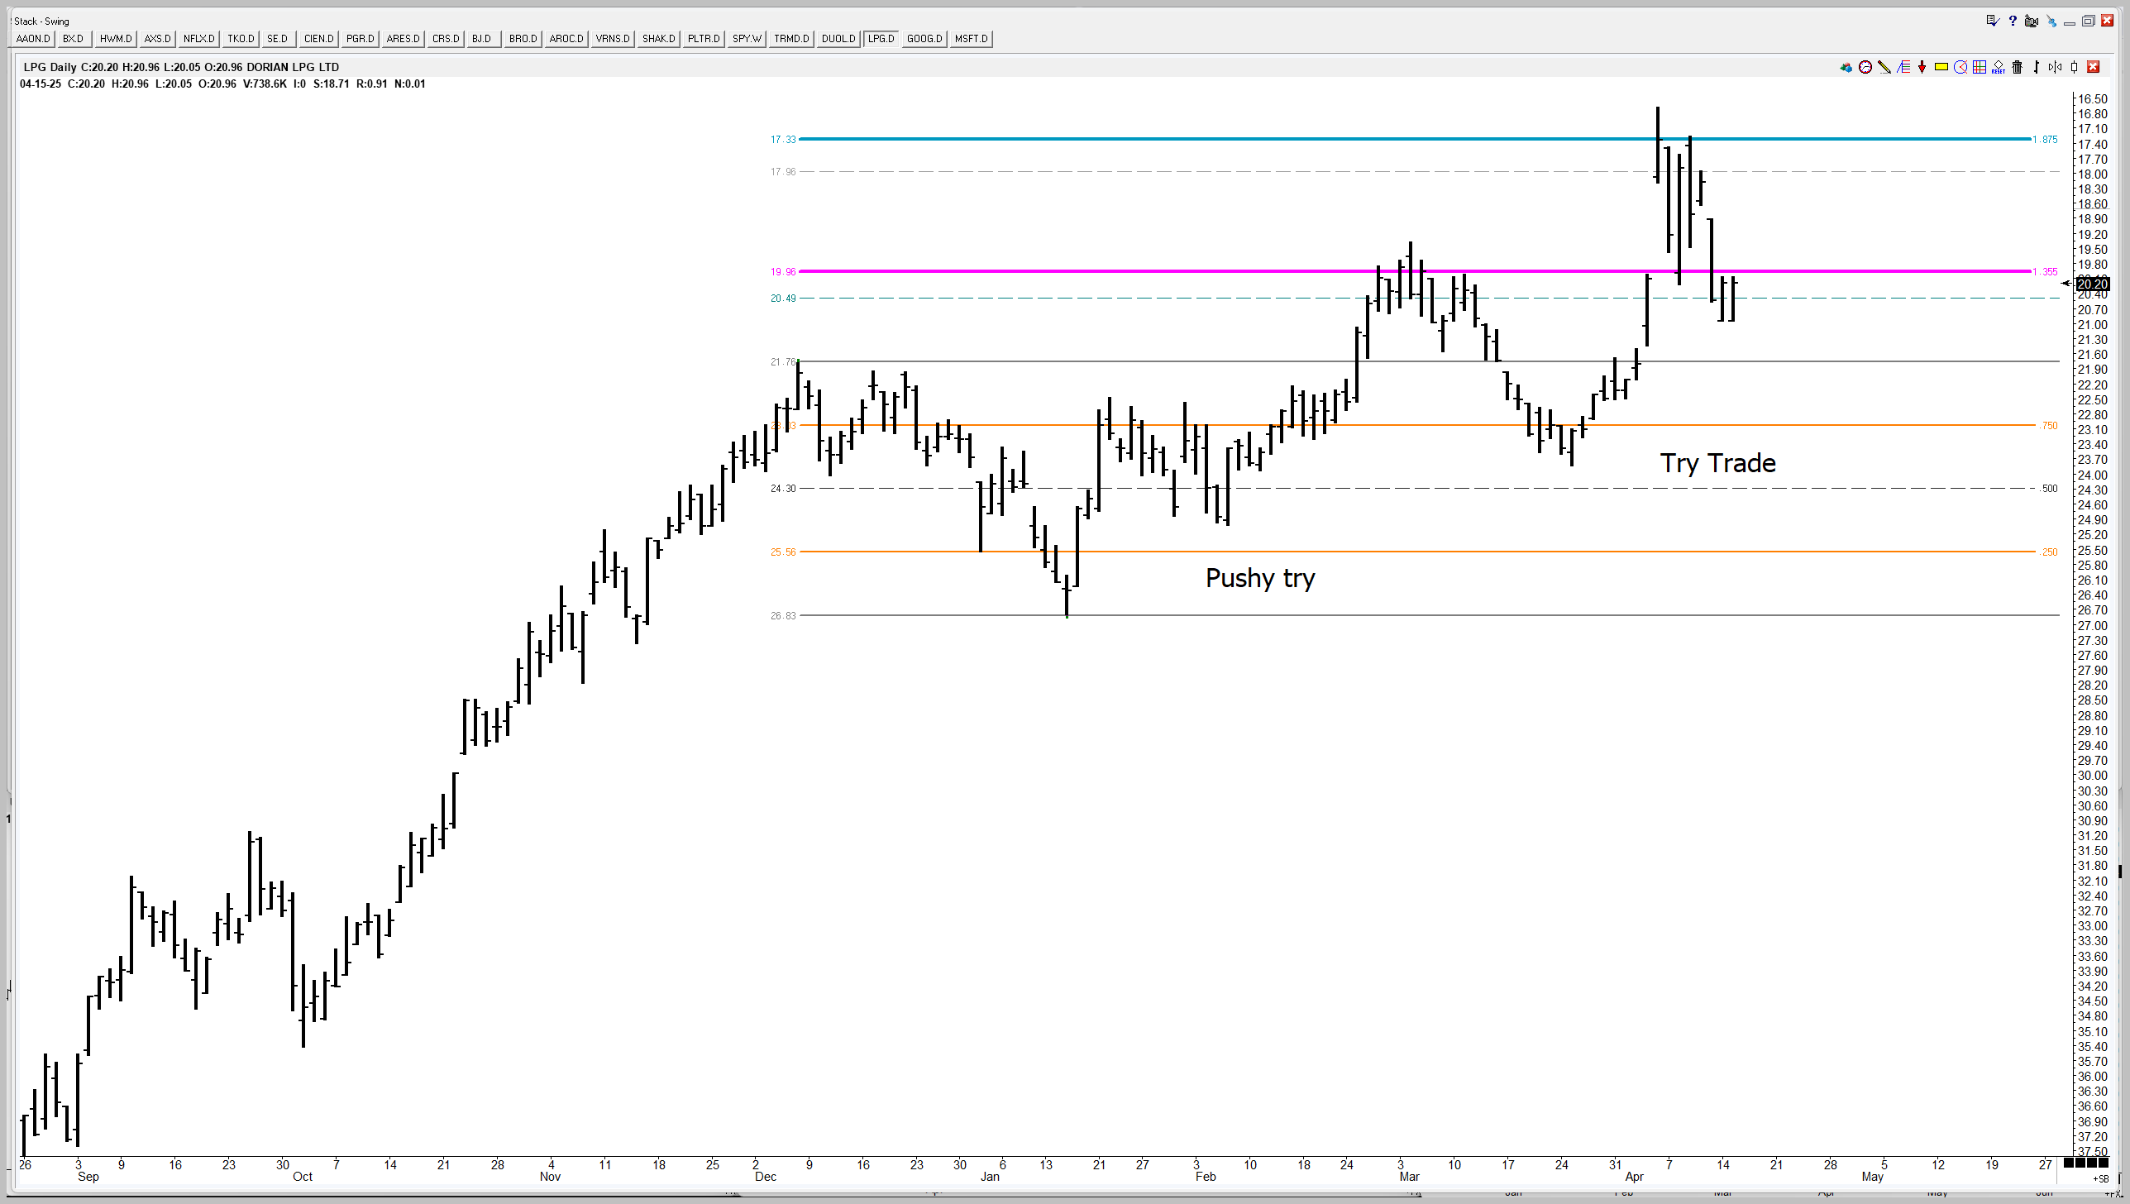Click the colored shapes icon in chart toolbar
This screenshot has height=1204, width=2130.
tap(1846, 67)
